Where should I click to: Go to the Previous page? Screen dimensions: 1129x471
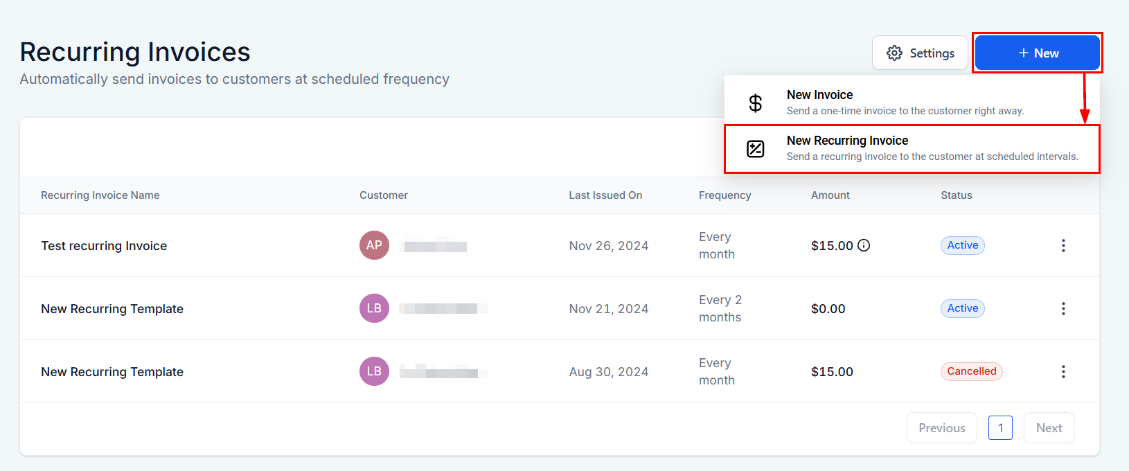(x=942, y=428)
